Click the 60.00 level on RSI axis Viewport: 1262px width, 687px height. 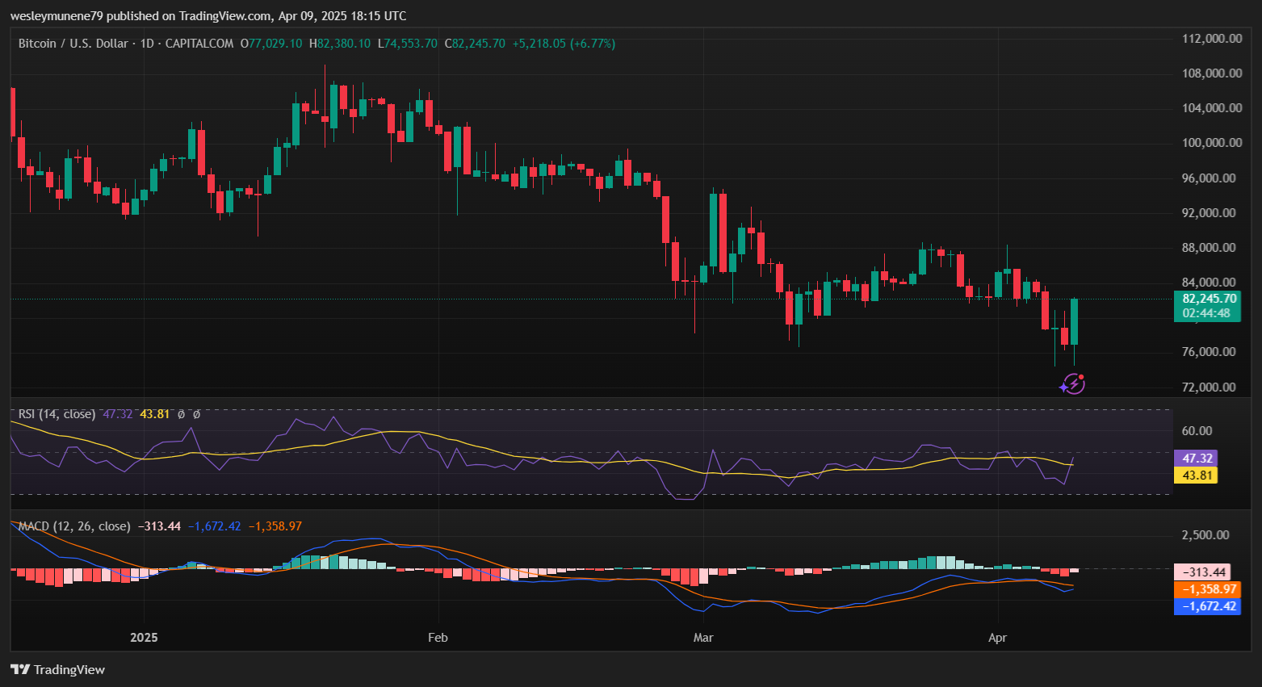click(1197, 431)
